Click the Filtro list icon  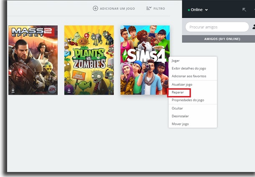149,8
